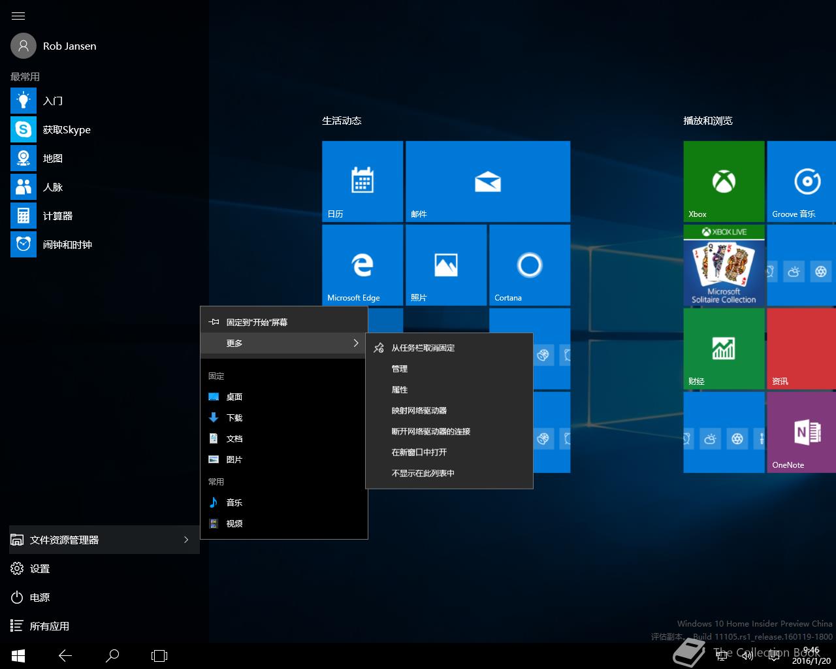
Task: Click the hamburger menu button
Action: point(18,16)
